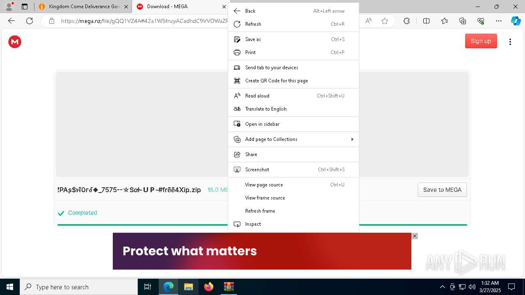Close the advertisement with X icon
The width and height of the screenshot is (525, 295).
coord(415,236)
